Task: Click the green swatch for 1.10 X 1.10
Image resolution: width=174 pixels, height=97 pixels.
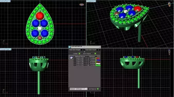Action: pos(98,65)
